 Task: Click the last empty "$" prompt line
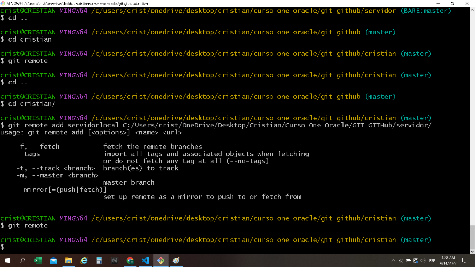[x=2, y=247]
